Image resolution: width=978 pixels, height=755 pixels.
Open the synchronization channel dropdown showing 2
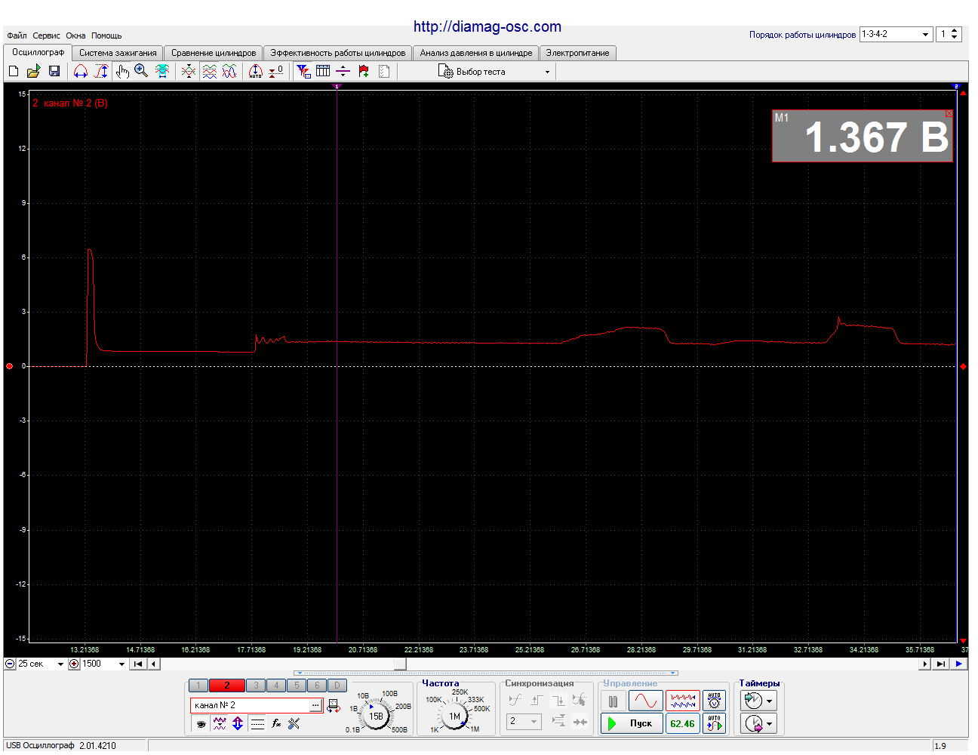click(x=524, y=722)
